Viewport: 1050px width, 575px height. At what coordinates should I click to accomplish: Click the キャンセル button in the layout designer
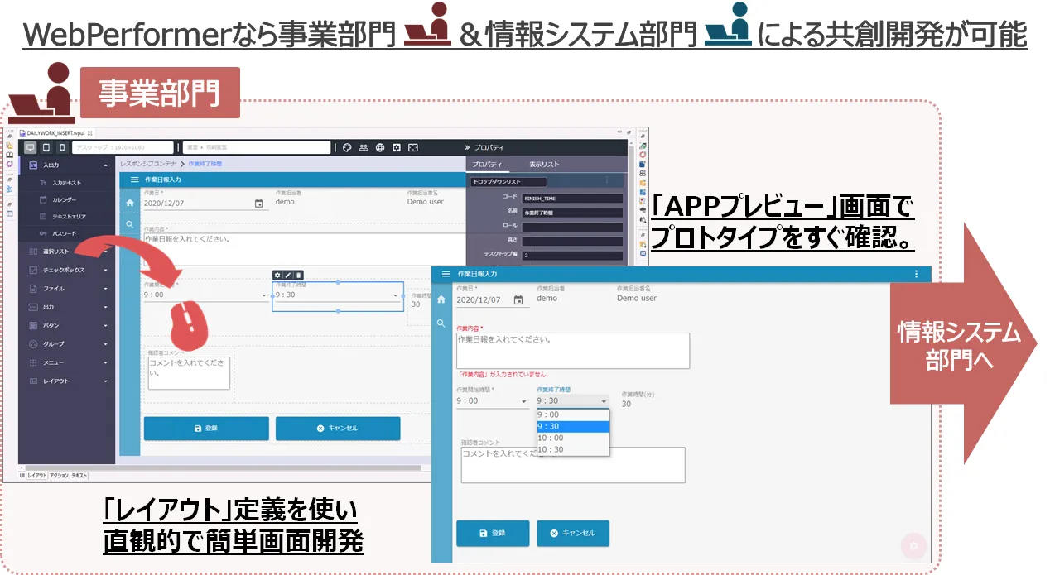click(338, 429)
